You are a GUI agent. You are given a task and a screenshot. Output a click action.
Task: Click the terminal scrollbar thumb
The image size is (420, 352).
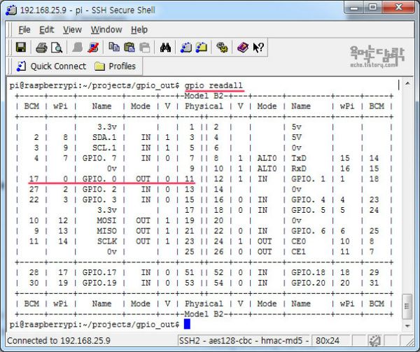point(407,307)
